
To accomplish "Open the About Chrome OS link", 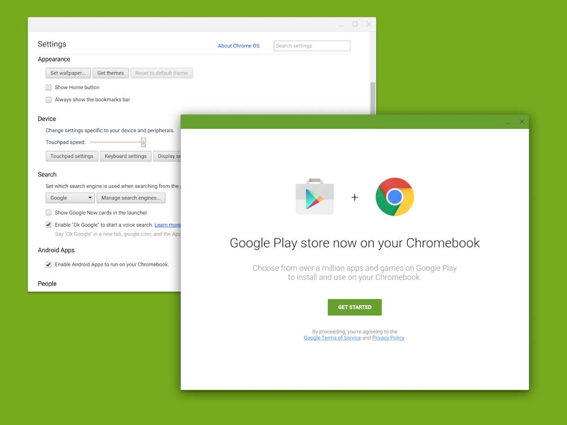I will click(239, 46).
